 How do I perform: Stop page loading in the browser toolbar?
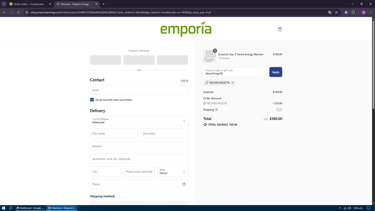tap(18, 12)
